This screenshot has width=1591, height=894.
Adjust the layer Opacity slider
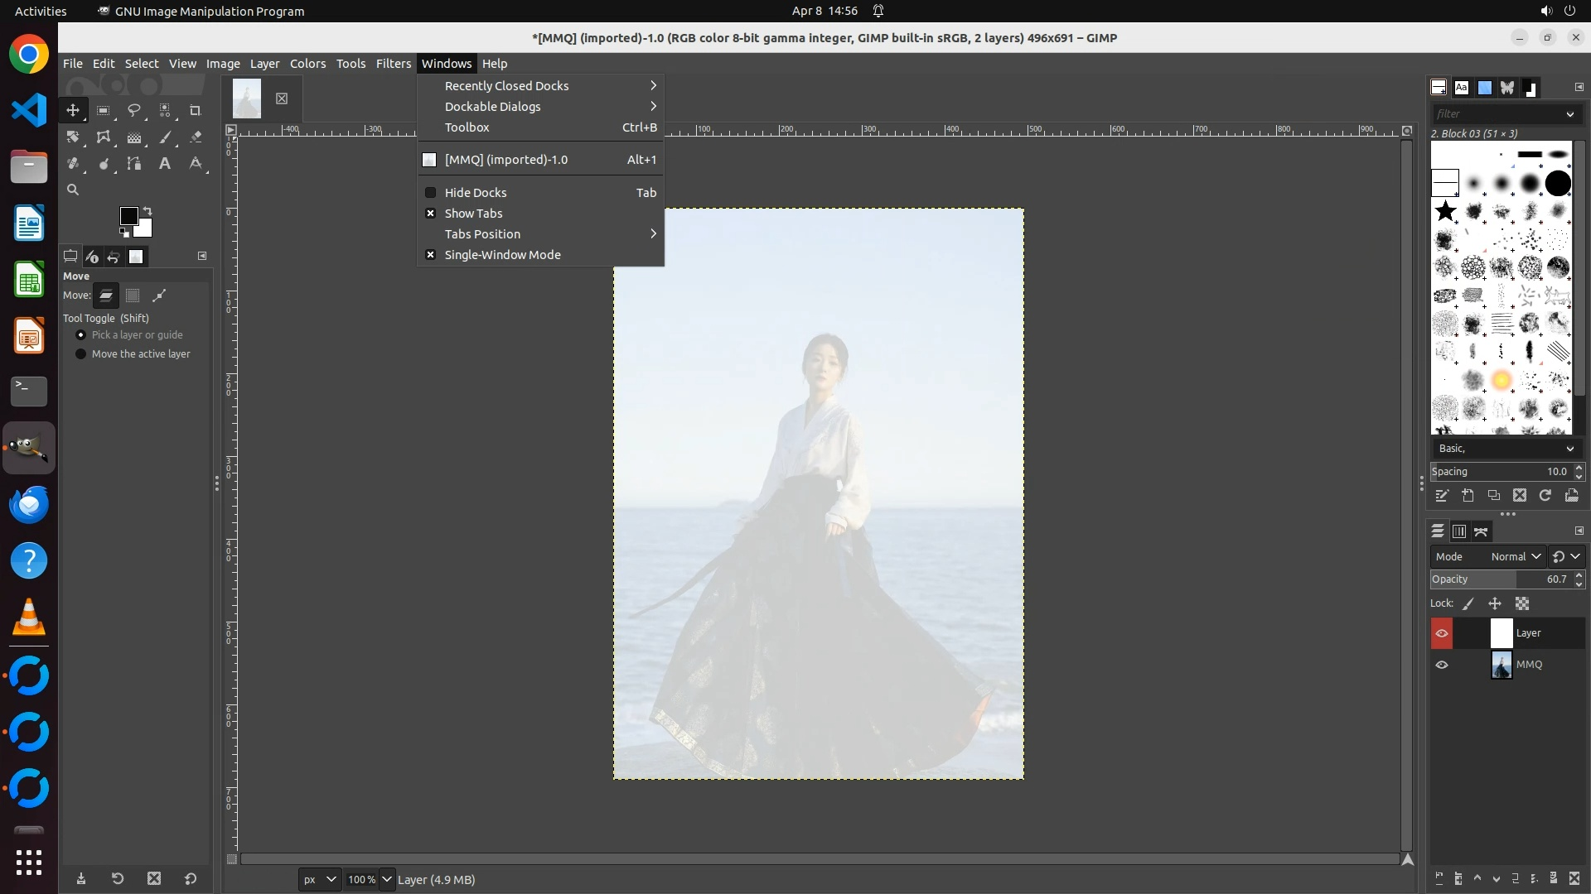(x=1492, y=579)
